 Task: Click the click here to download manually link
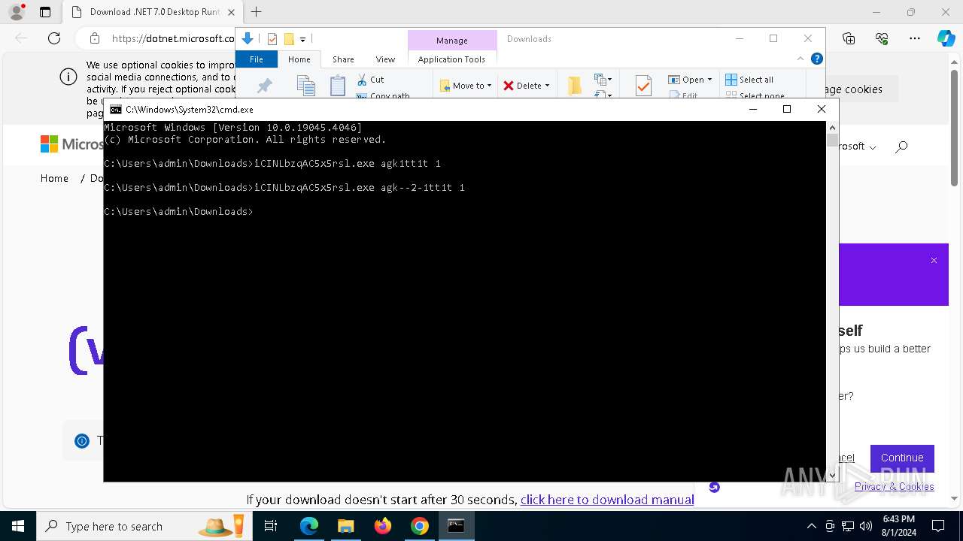(x=607, y=500)
